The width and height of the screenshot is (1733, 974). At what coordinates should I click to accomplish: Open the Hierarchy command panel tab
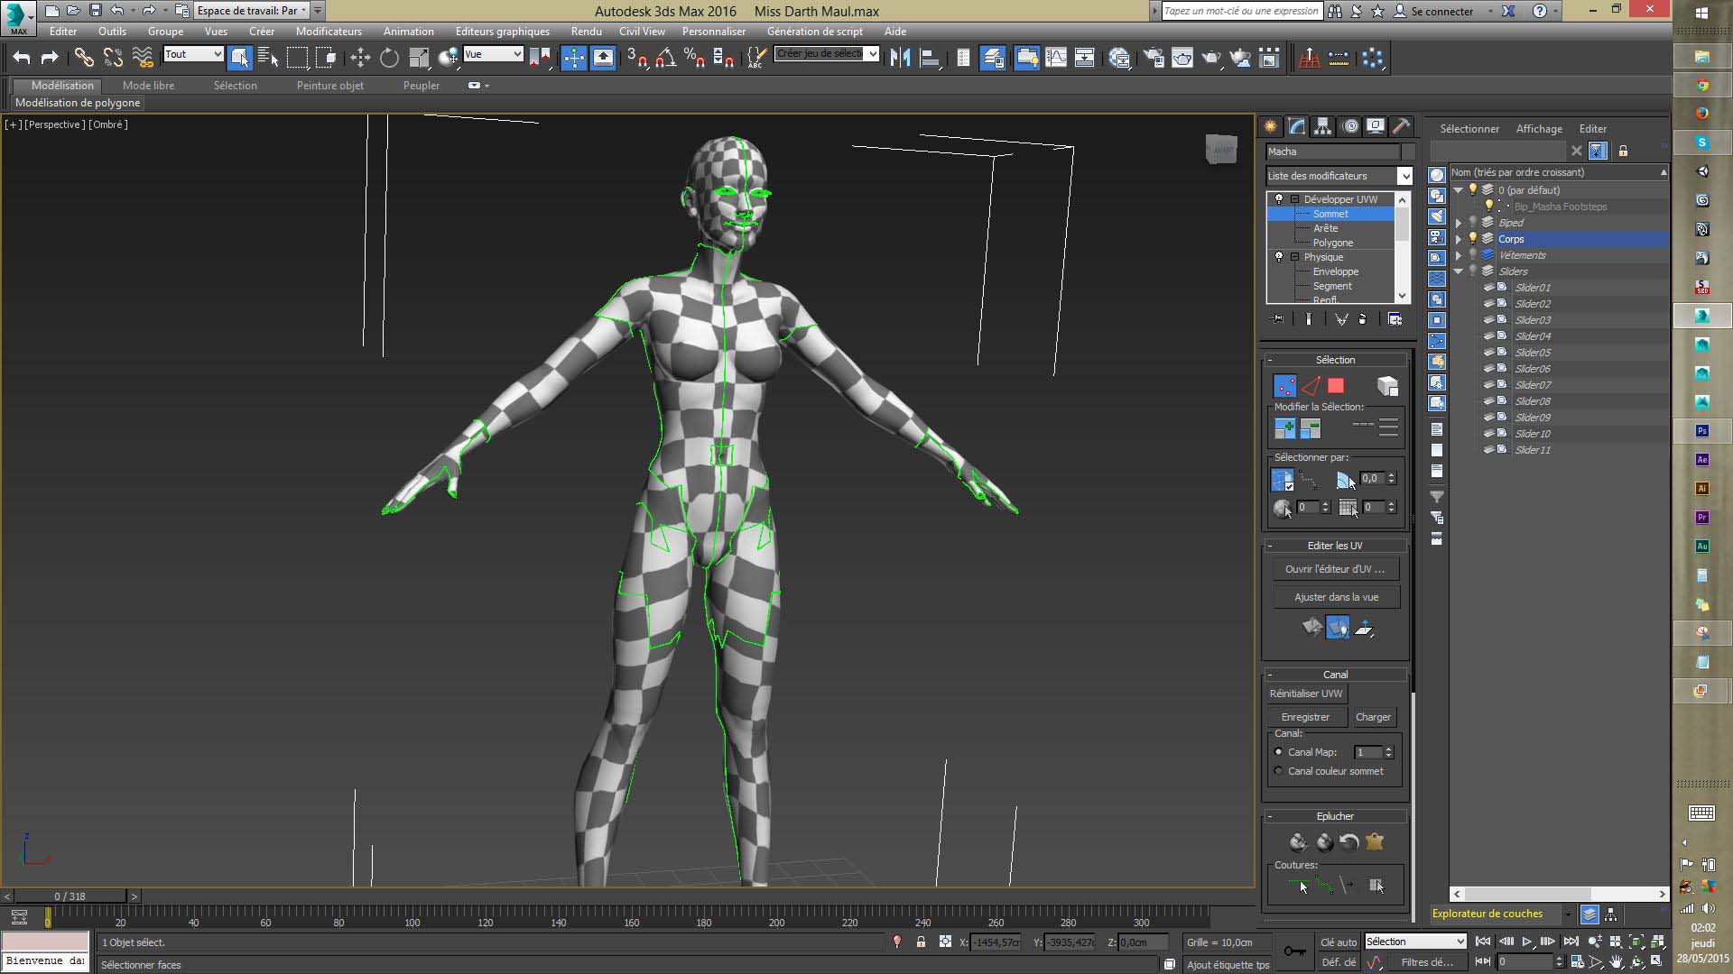[x=1322, y=126]
